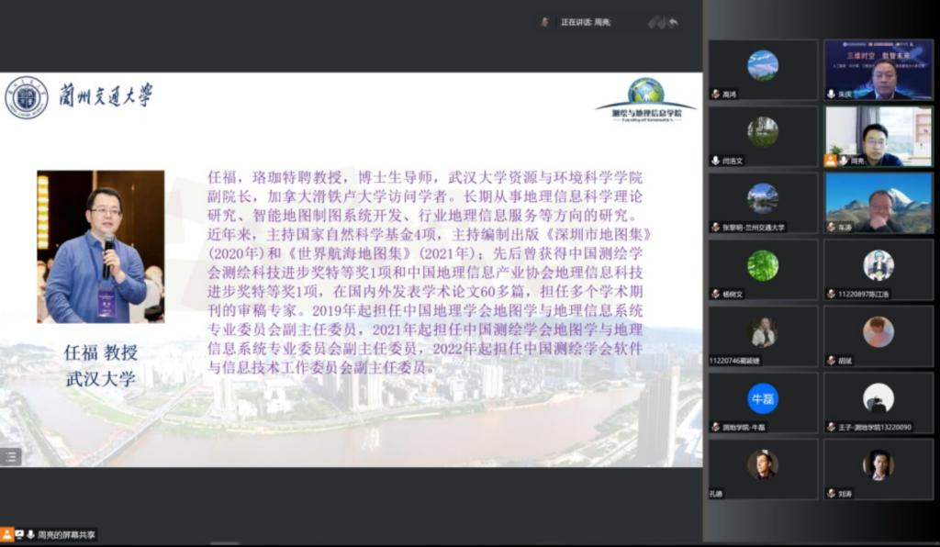Click the Faculty of Geomatics globe logo

point(646,92)
